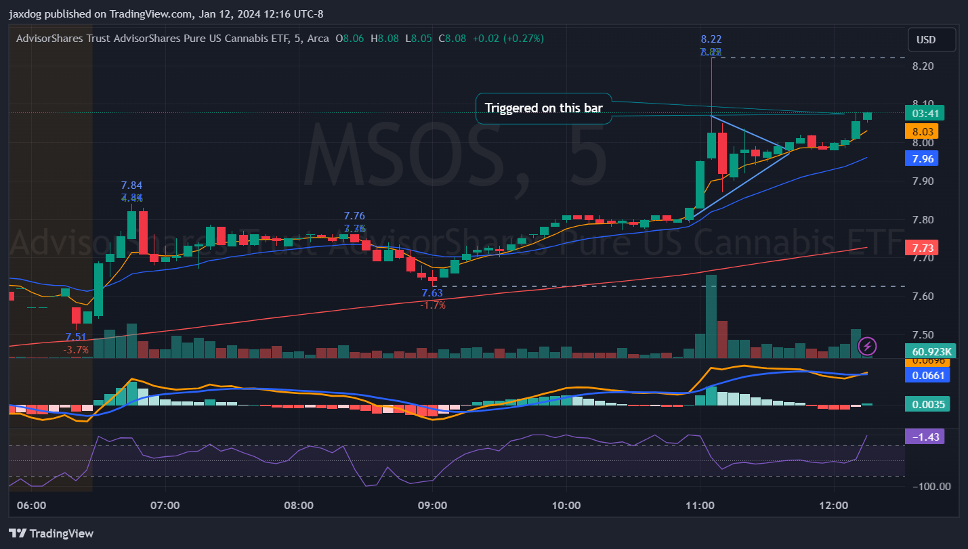This screenshot has height=549, width=968.
Task: Click the 7.80 price scale value
Action: (923, 220)
